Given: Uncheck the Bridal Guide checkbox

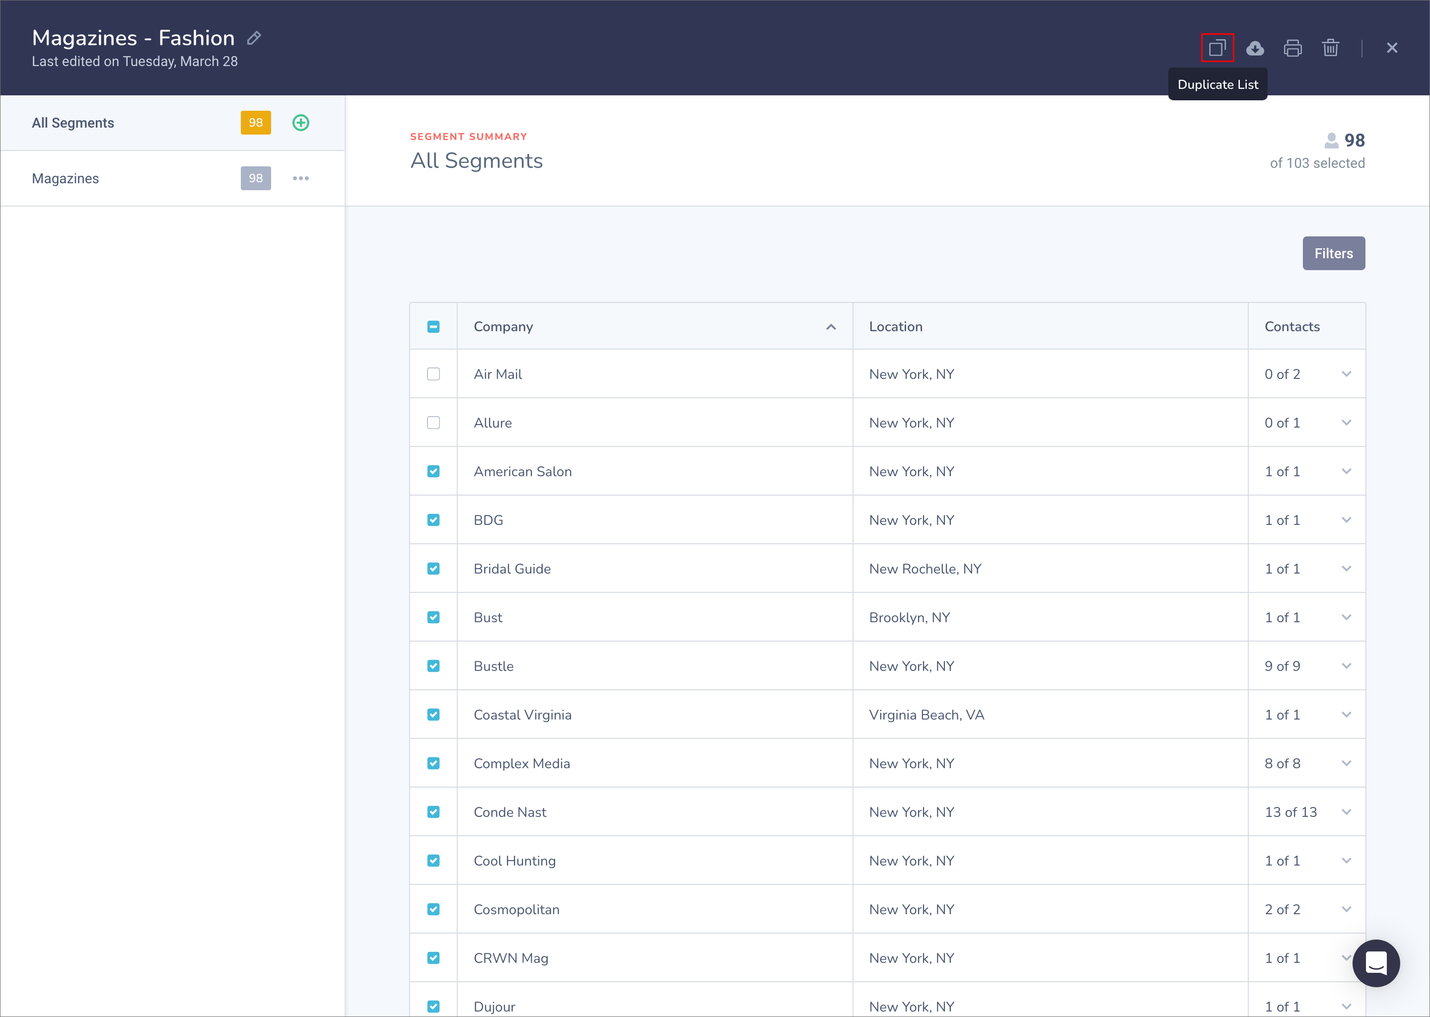Looking at the screenshot, I should tap(433, 569).
